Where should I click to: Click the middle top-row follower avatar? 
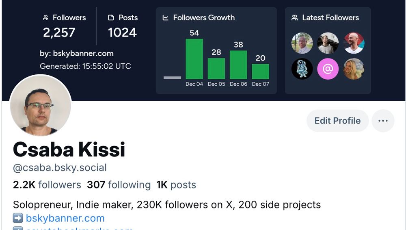[328, 43]
